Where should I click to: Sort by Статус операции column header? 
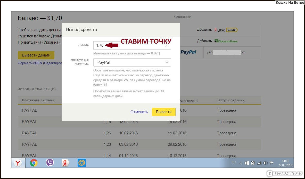tap(230, 100)
